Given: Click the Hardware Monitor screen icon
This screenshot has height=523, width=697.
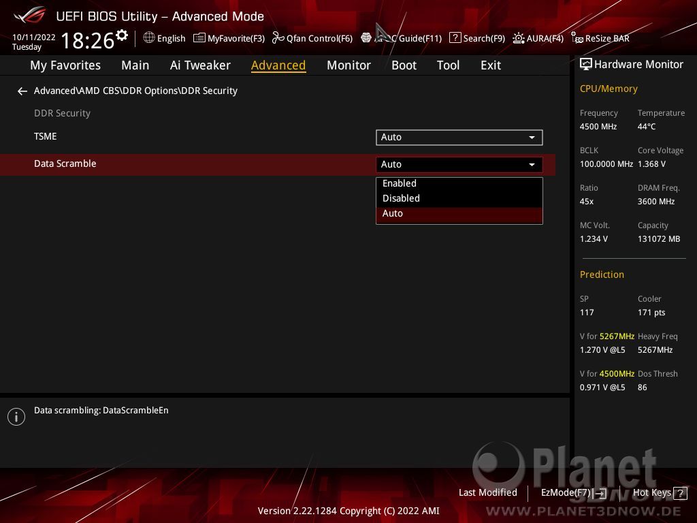Looking at the screenshot, I should click(x=586, y=65).
